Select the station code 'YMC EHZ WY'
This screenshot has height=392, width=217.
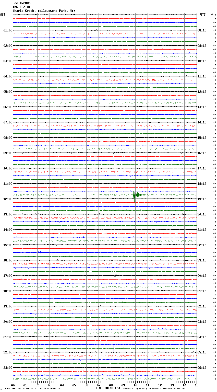tap(21, 7)
